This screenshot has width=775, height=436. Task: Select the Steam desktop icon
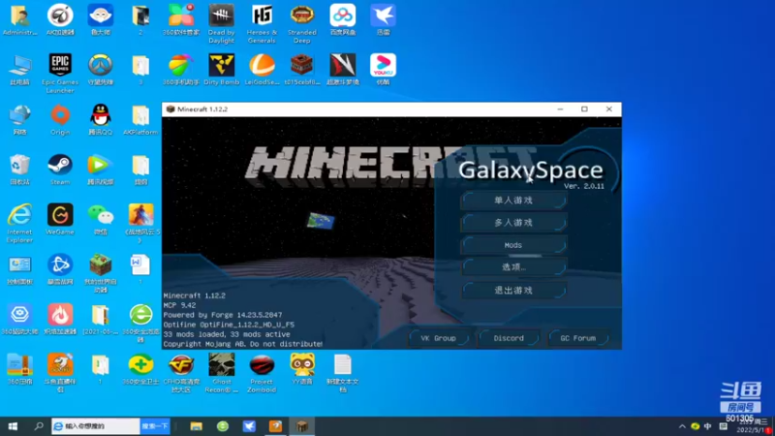click(60, 170)
